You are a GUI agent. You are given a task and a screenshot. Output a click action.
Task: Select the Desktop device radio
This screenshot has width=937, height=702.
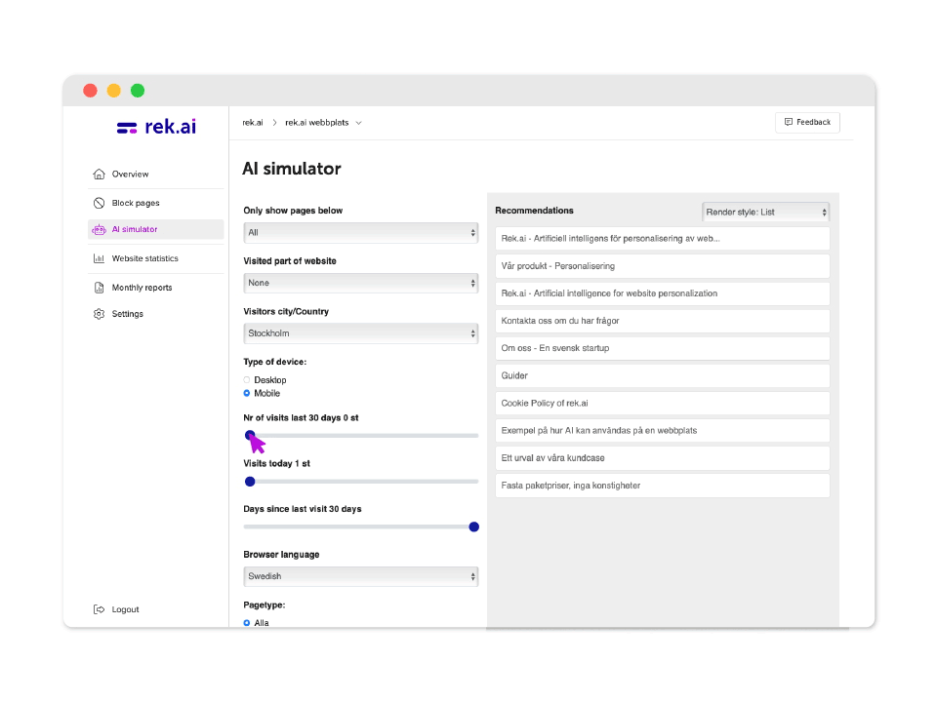point(247,380)
